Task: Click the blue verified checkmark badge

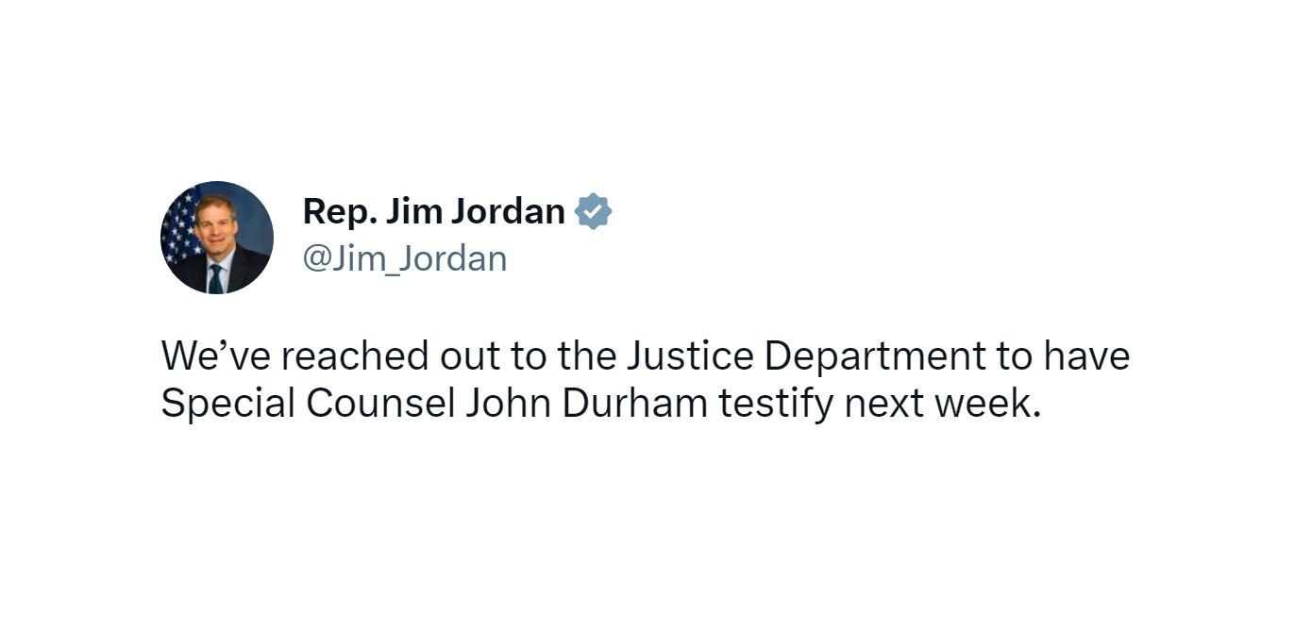Action: click(594, 211)
